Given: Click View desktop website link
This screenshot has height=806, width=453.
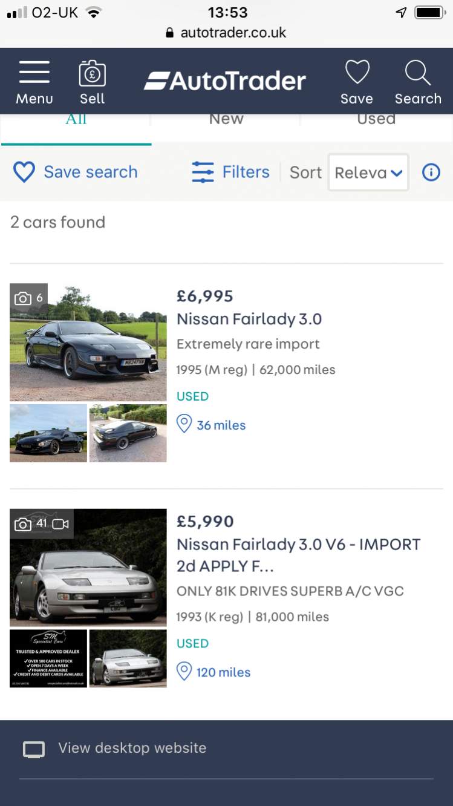Looking at the screenshot, I should pos(132,748).
